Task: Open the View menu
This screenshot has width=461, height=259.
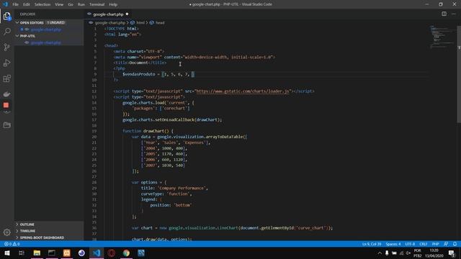Action: click(59, 4)
